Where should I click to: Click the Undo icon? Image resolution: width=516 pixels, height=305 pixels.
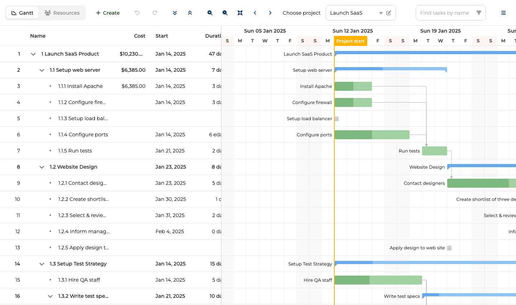click(x=137, y=13)
